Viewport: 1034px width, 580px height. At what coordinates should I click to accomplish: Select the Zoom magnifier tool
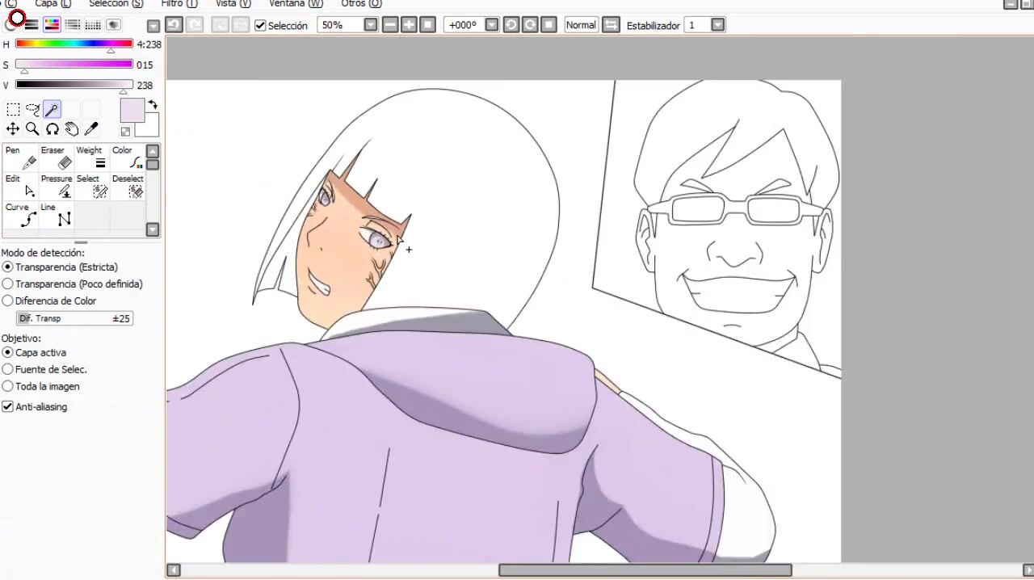32,129
